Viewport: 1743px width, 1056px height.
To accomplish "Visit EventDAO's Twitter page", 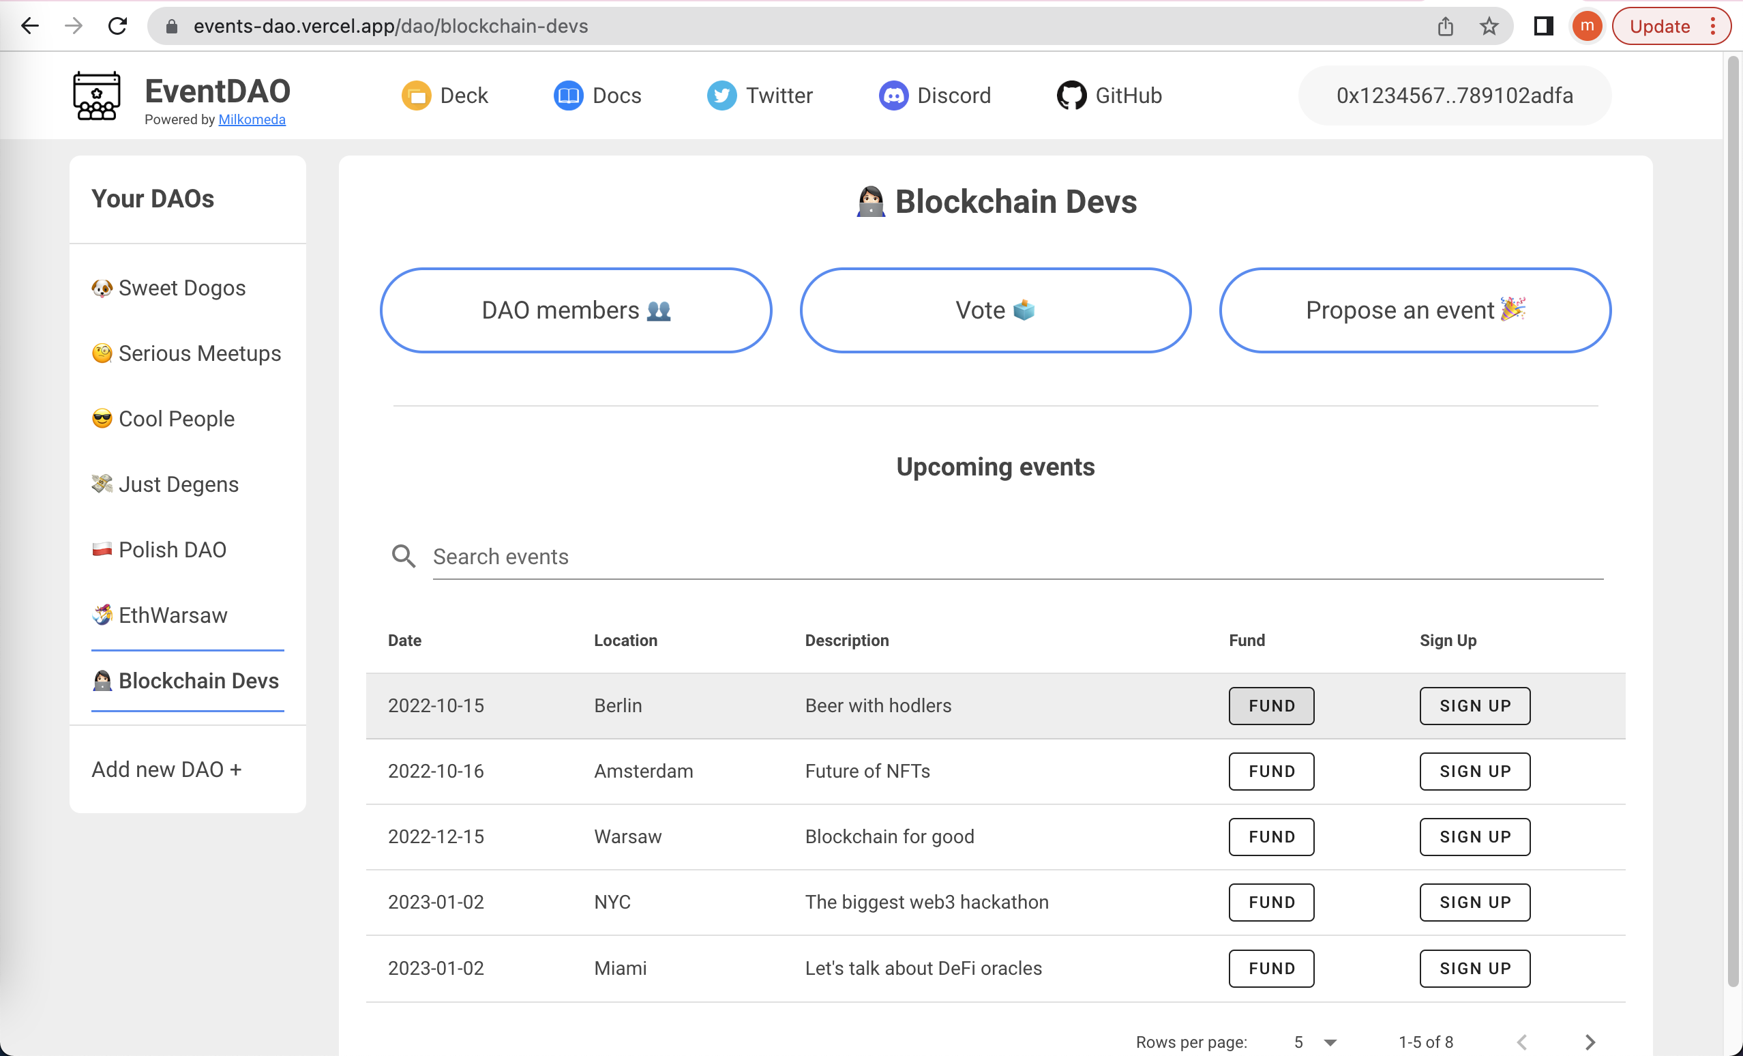I will 760,96.
